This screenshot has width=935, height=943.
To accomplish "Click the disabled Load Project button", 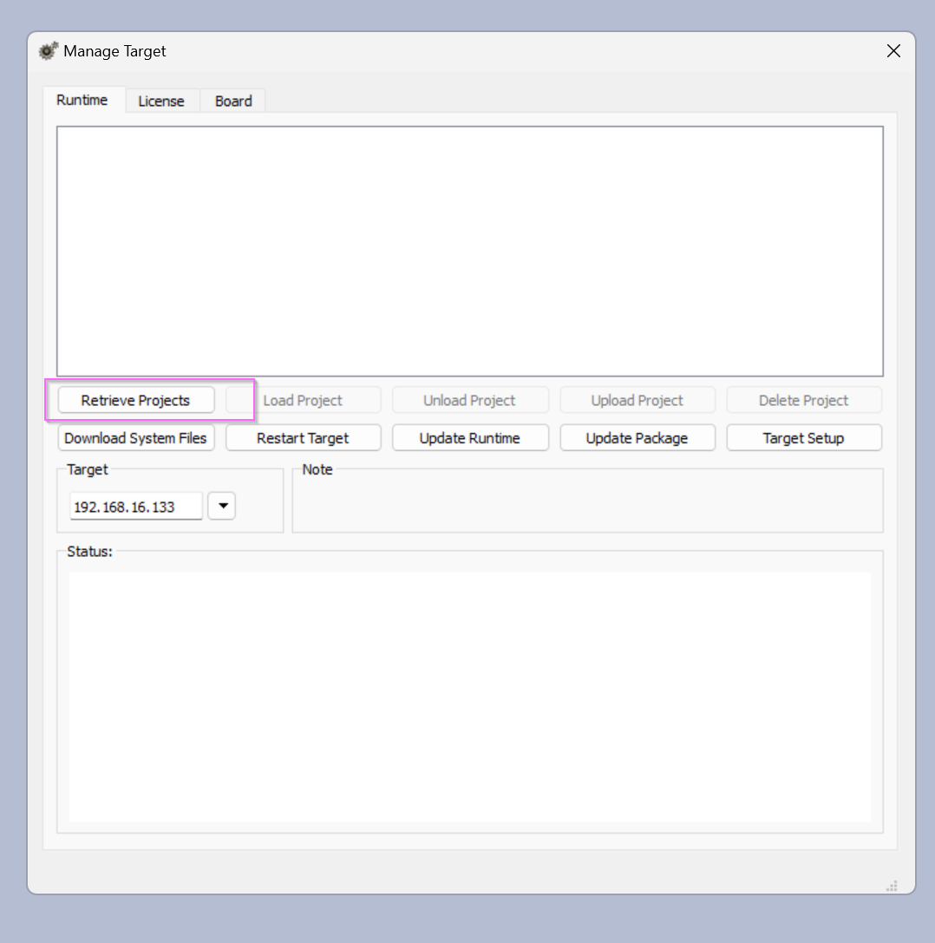I will pos(303,401).
